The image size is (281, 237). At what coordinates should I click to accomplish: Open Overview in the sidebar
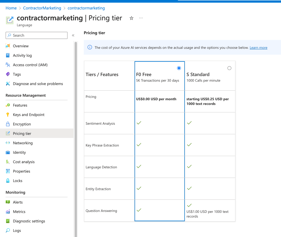pos(21,46)
